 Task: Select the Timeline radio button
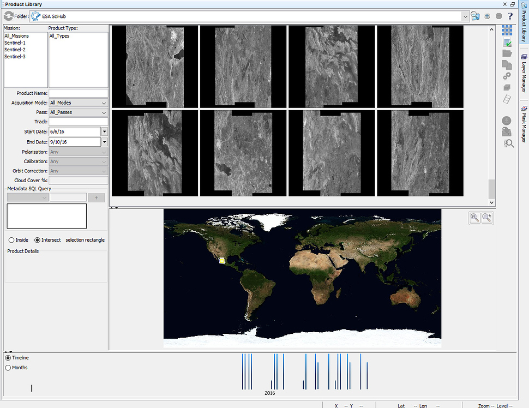(8, 358)
